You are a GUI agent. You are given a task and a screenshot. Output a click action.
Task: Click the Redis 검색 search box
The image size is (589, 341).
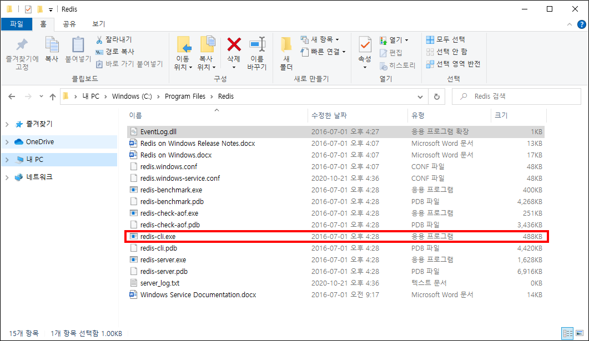click(516, 96)
